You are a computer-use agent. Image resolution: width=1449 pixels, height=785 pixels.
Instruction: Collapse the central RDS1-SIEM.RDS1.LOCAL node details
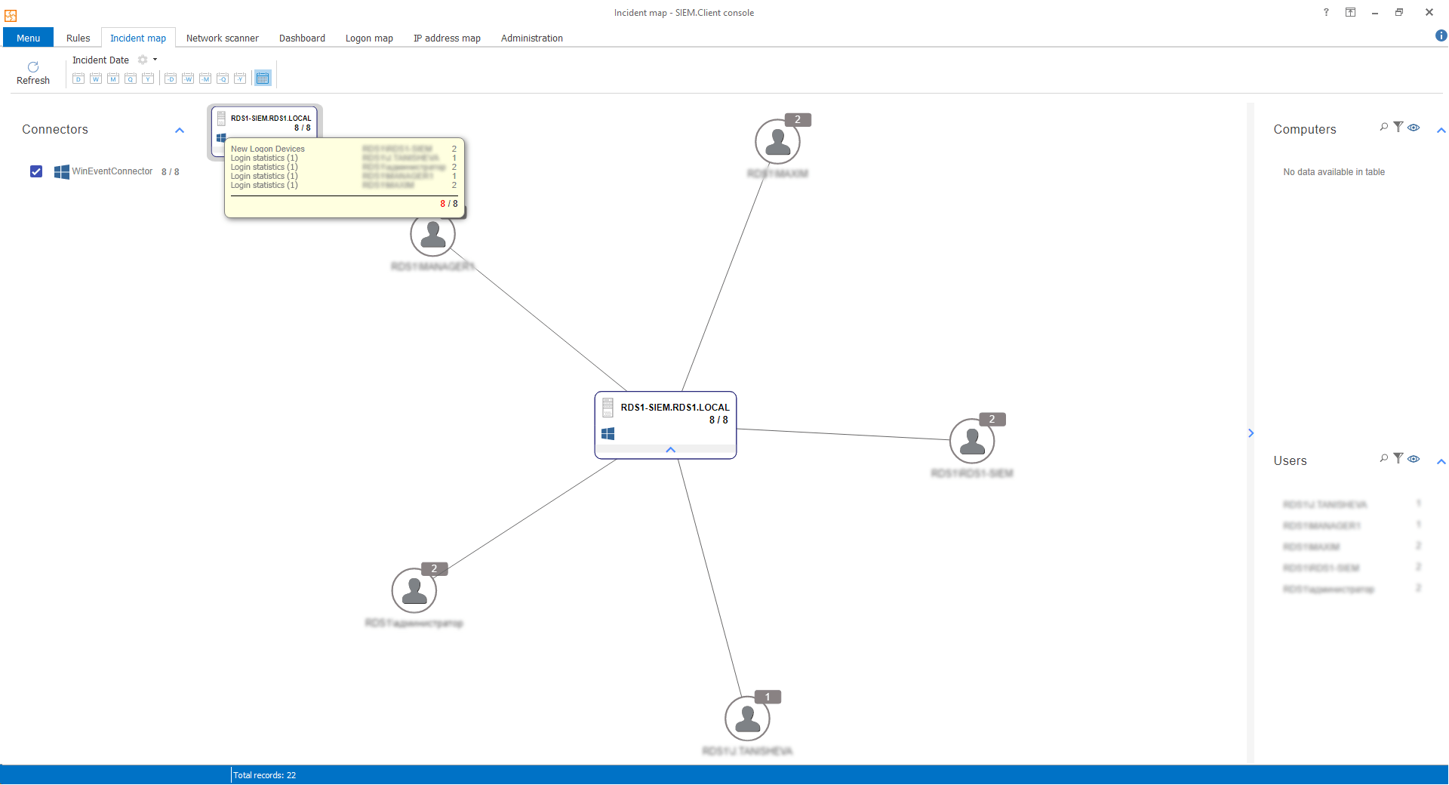[670, 450]
